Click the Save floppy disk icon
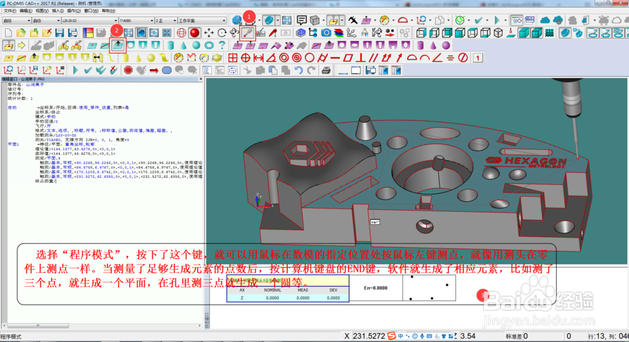 (x=60, y=33)
